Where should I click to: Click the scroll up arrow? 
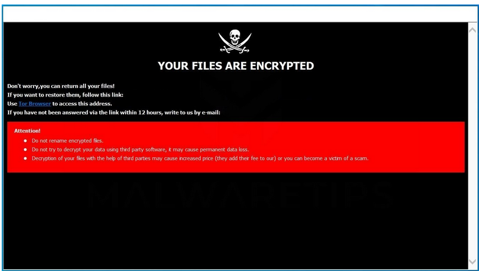coord(473,30)
